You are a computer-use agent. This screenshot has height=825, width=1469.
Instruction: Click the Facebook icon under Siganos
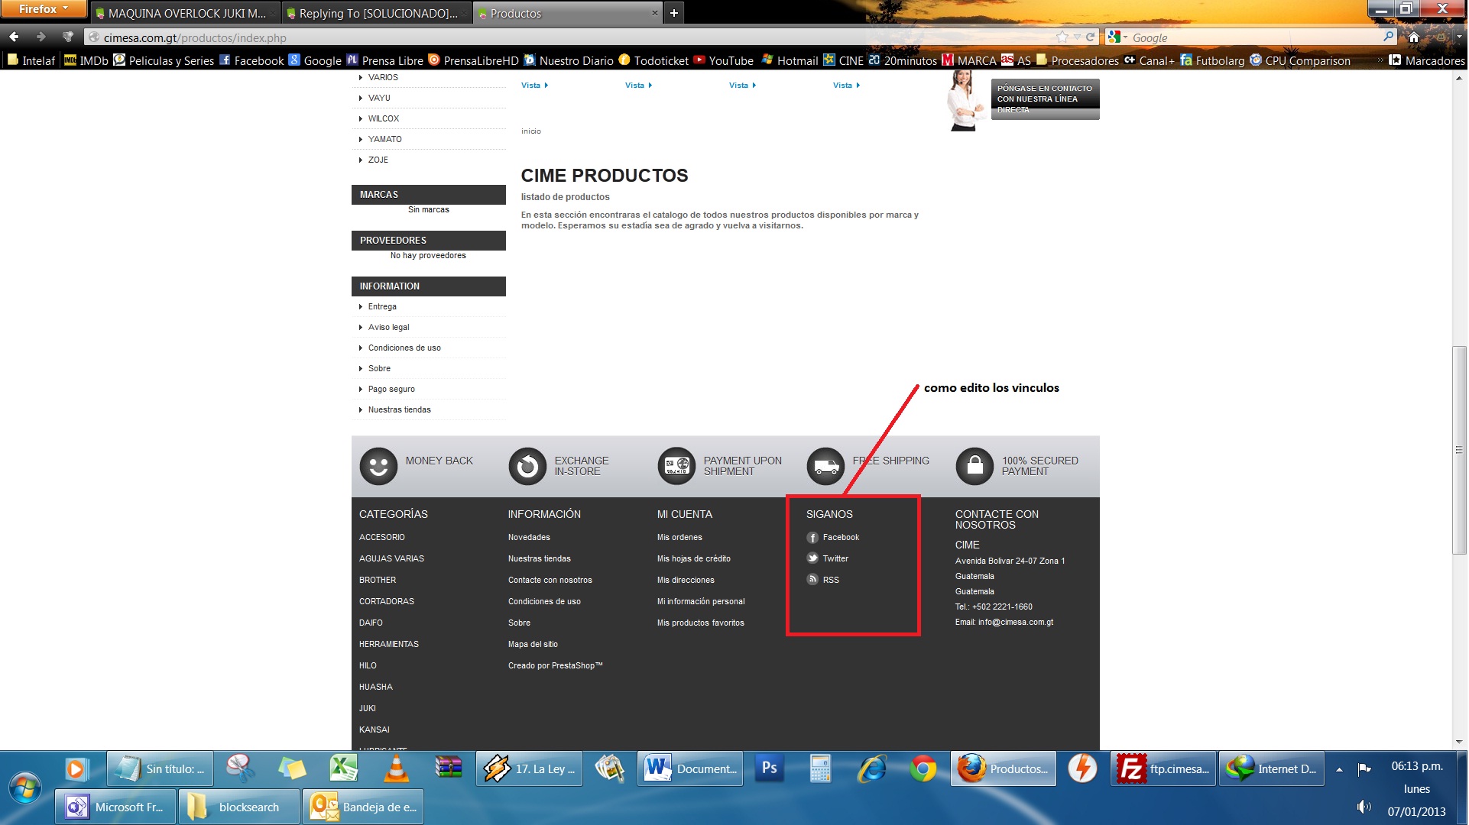point(812,538)
